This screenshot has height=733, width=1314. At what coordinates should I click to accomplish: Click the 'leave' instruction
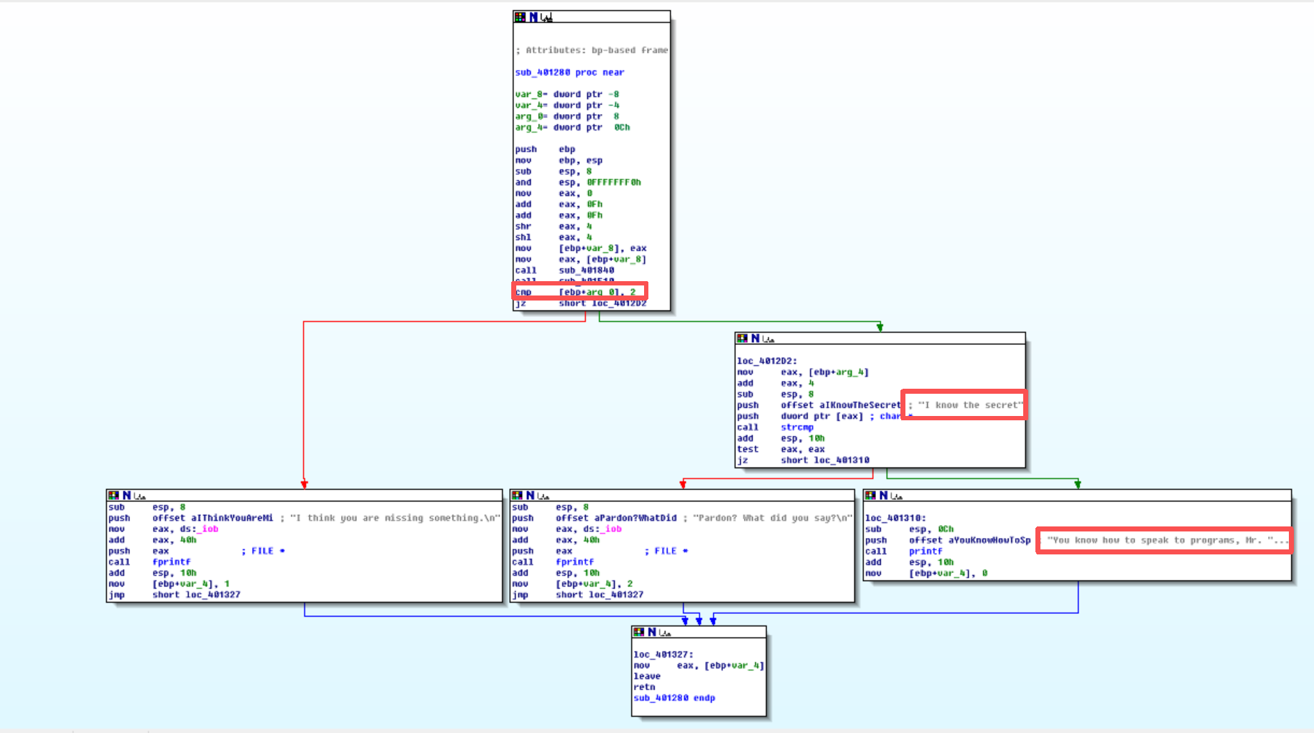(647, 676)
